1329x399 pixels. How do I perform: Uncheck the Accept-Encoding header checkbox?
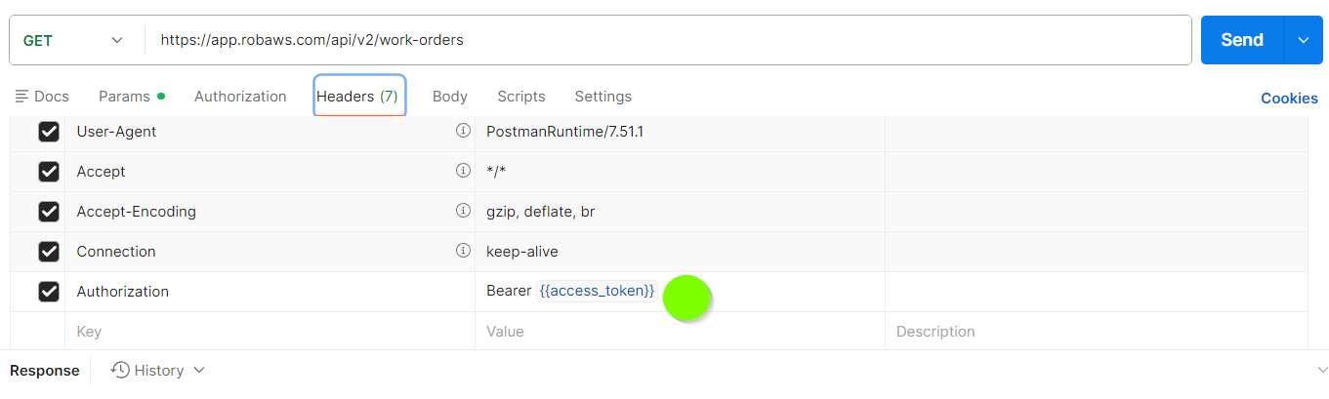[49, 212]
